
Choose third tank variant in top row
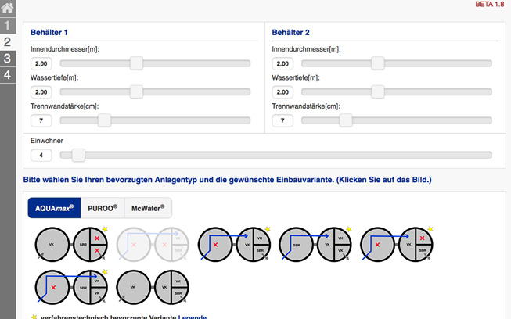234,243
